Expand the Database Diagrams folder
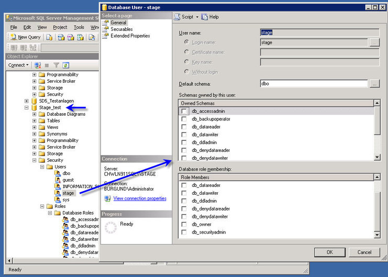Viewport: 388px width, 277px height. 35,114
